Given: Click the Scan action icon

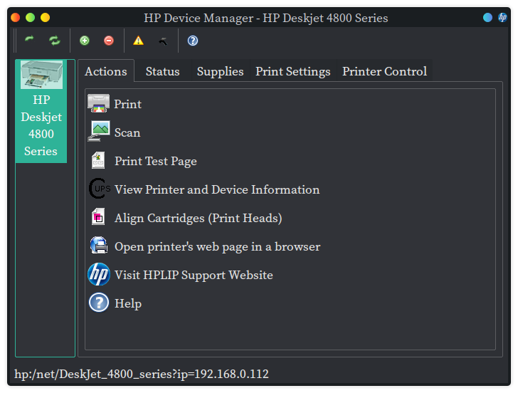Looking at the screenshot, I should [x=99, y=132].
